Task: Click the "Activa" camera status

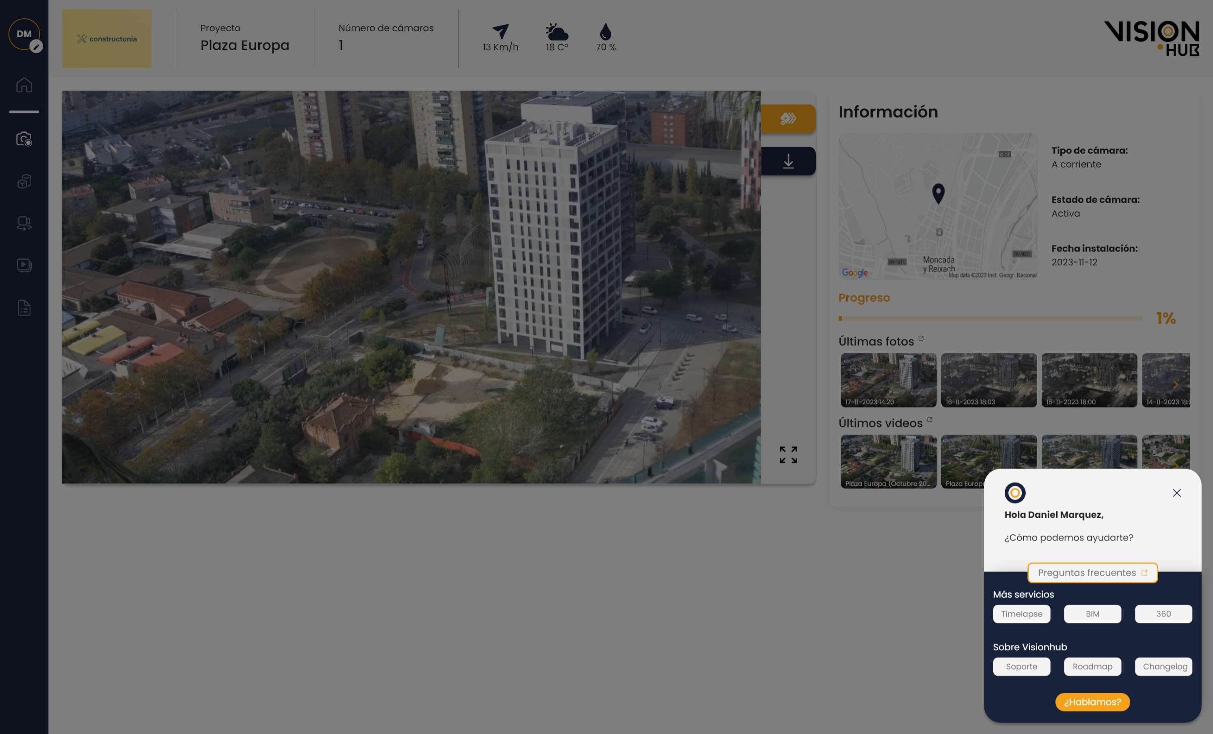Action: coord(1065,213)
